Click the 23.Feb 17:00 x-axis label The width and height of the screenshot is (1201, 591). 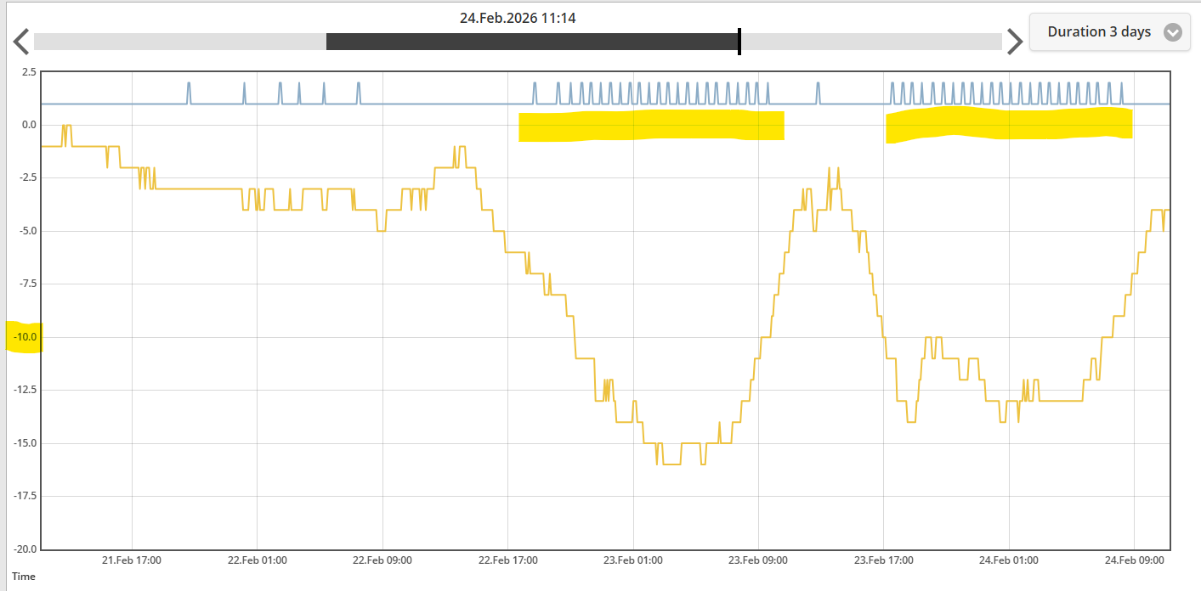coord(883,560)
